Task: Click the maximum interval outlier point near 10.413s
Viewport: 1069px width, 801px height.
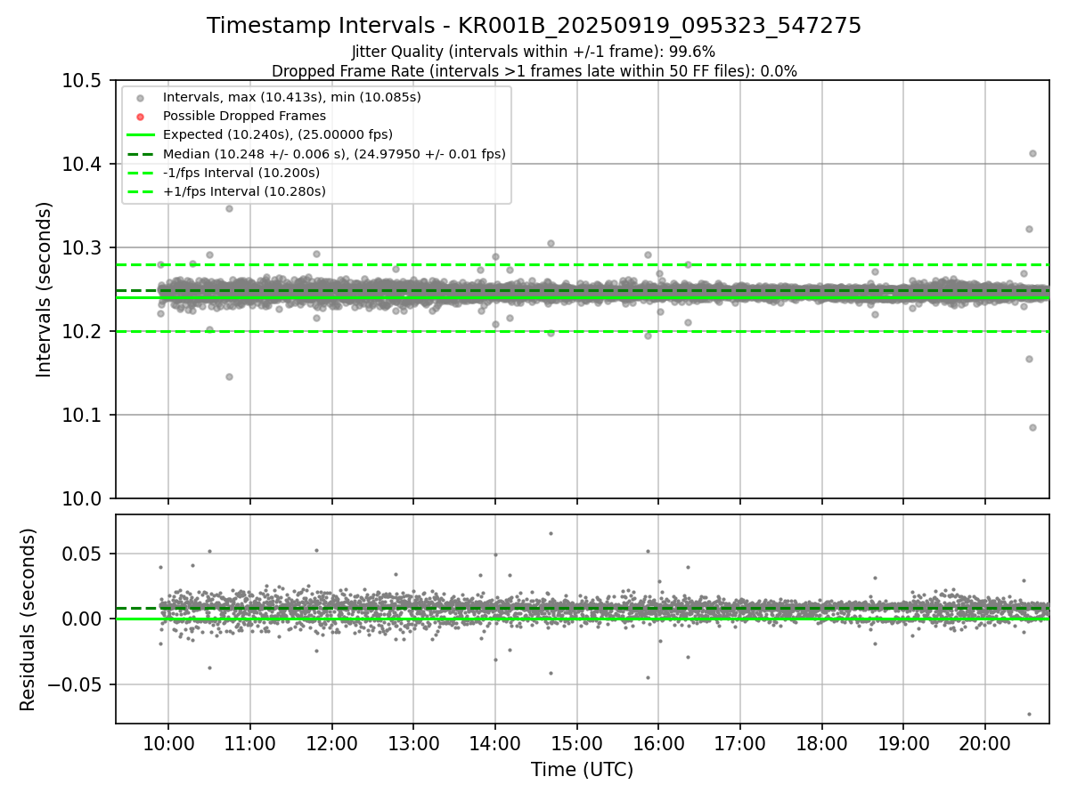Action: [x=1032, y=153]
